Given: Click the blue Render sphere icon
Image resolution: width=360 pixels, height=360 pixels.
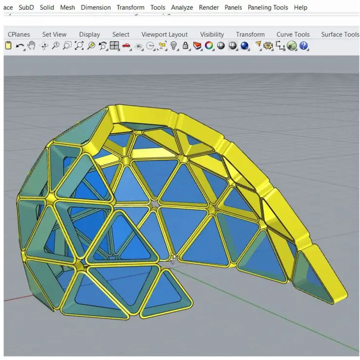Looking at the screenshot, I should (244, 46).
